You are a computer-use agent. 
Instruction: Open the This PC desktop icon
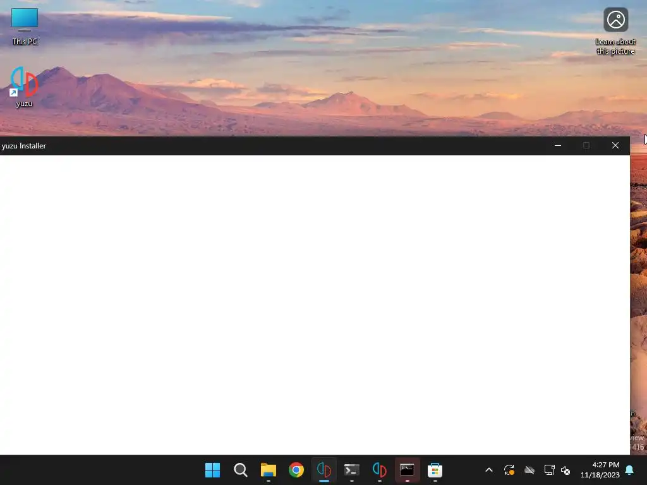tap(25, 27)
